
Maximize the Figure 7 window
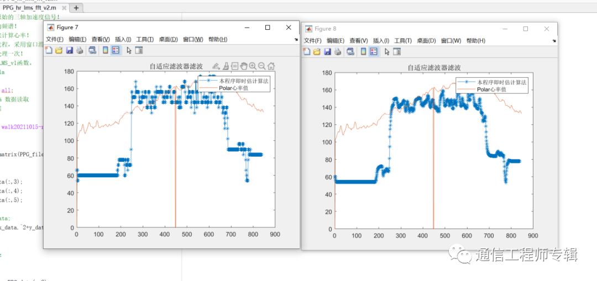click(x=268, y=28)
